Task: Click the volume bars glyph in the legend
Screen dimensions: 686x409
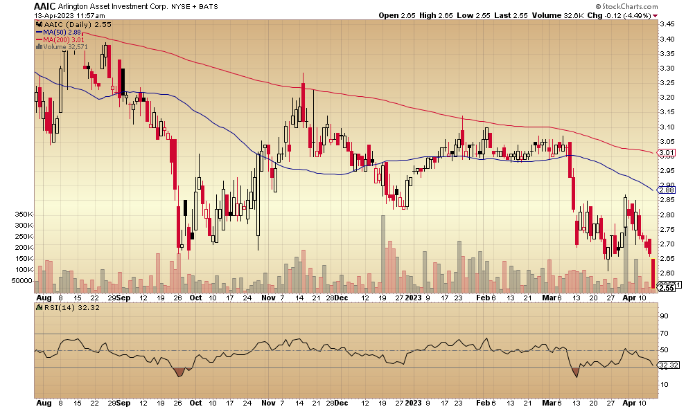Action: click(x=39, y=47)
